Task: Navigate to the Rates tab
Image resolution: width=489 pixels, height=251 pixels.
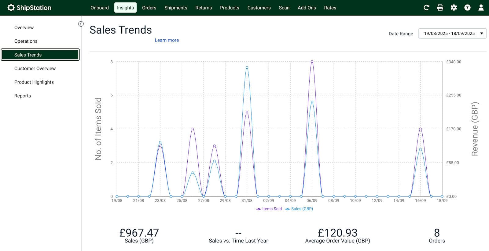Action: point(330,8)
